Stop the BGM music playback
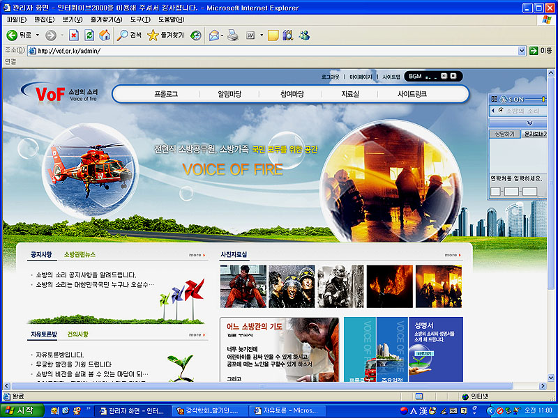This screenshot has height=418, width=558. tap(453, 76)
